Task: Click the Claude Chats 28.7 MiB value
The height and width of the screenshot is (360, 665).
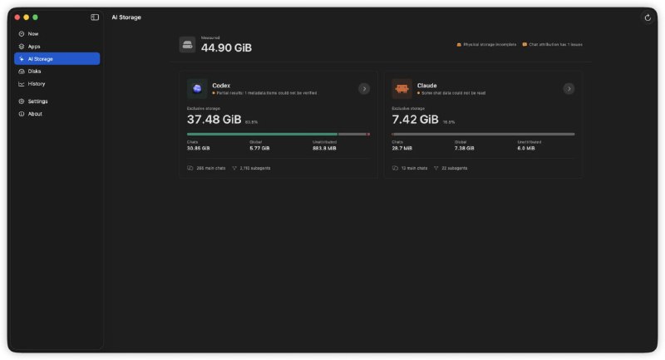Action: [x=402, y=149]
